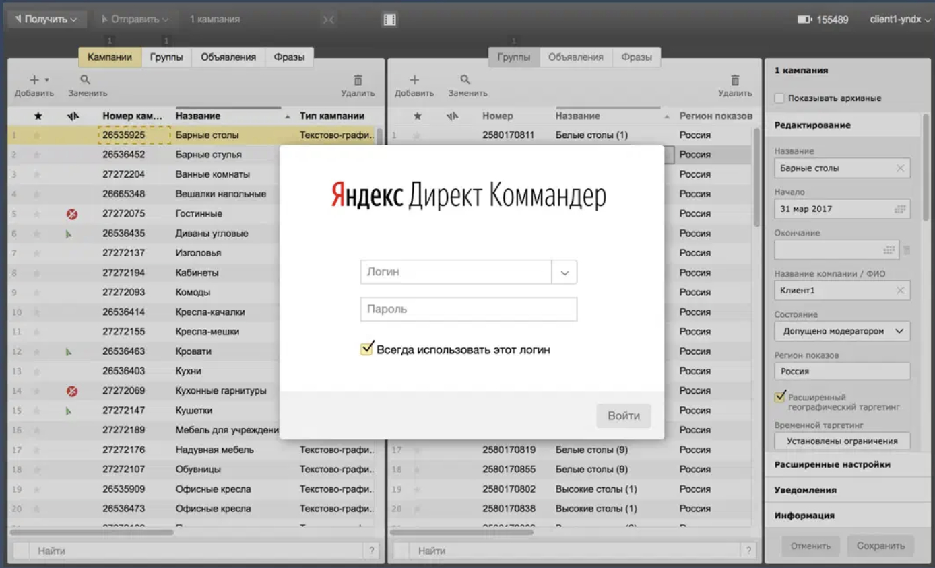Viewport: 935px width, 568px height.
Task: Click the plus Добавить icon in groups panel
Action: [x=414, y=80]
